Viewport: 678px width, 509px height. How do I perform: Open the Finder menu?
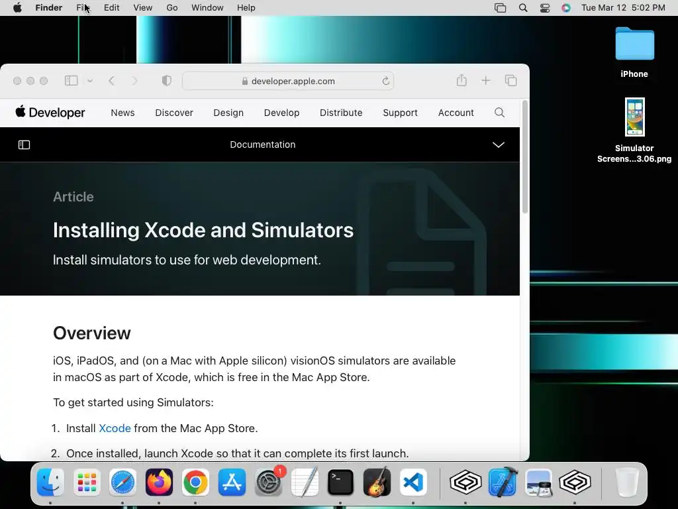[48, 8]
